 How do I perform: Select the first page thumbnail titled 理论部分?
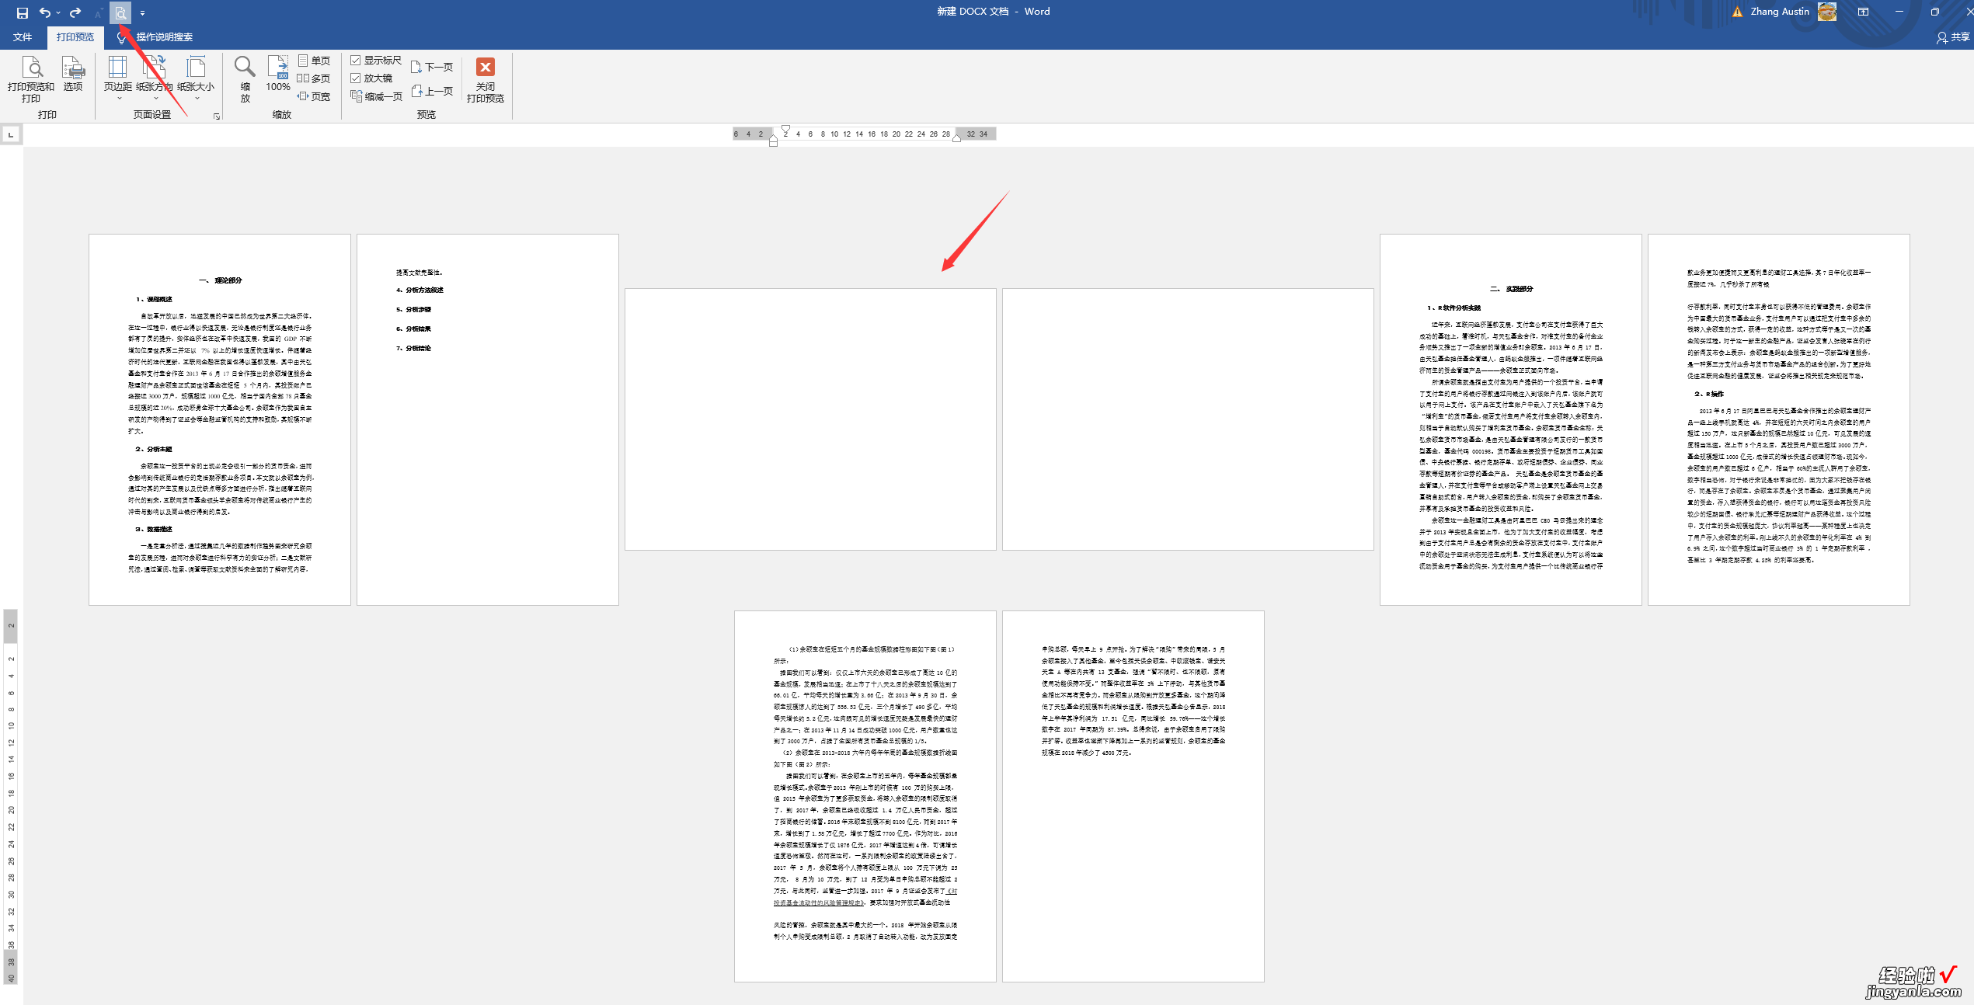(220, 419)
